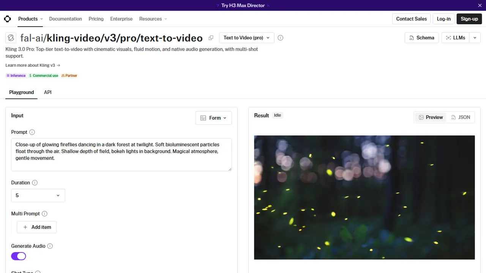
Task: Expand the Resources menu
Action: 153,19
